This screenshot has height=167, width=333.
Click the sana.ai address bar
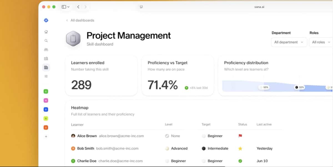(259, 7)
